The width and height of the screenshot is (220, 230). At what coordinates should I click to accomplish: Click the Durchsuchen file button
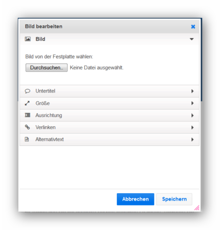[46, 68]
